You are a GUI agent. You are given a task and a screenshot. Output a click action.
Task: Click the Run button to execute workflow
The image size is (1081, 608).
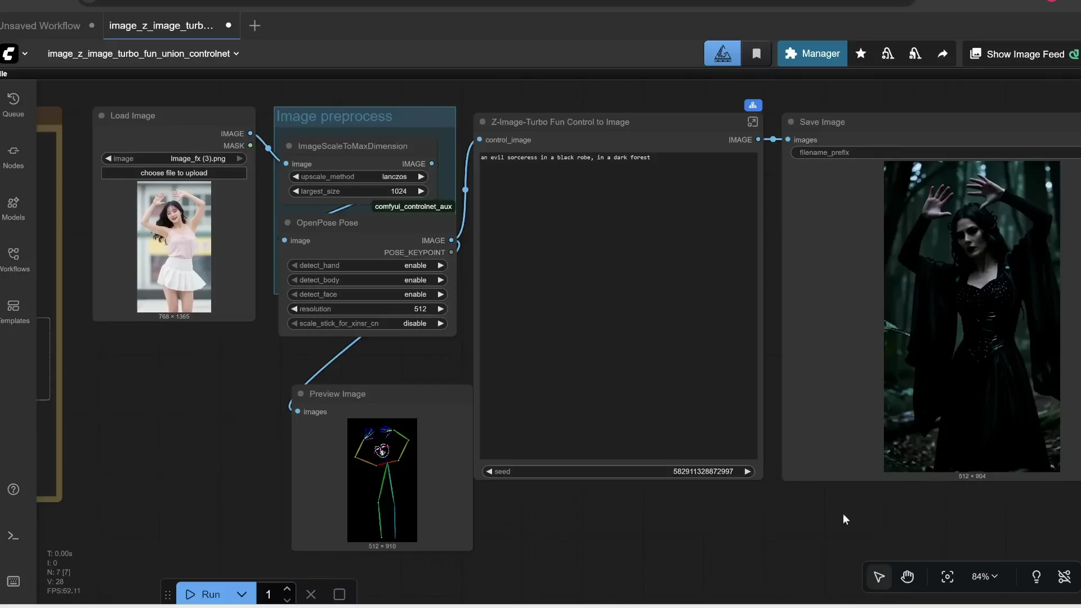207,594
